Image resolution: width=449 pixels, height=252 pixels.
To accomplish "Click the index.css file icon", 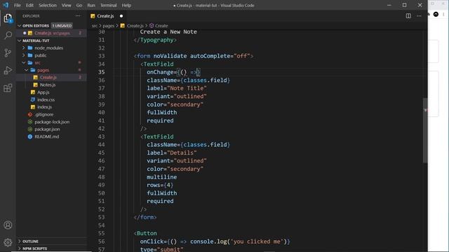I will (x=33, y=99).
